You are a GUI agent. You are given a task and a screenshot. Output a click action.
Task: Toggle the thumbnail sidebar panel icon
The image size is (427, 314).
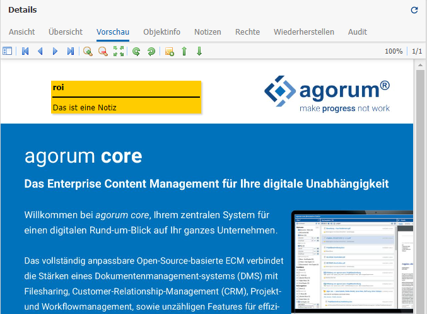7,51
